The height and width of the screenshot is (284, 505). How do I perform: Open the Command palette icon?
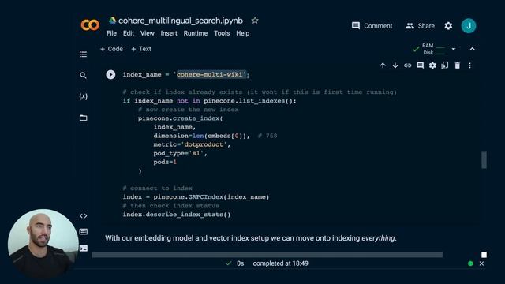(x=83, y=231)
